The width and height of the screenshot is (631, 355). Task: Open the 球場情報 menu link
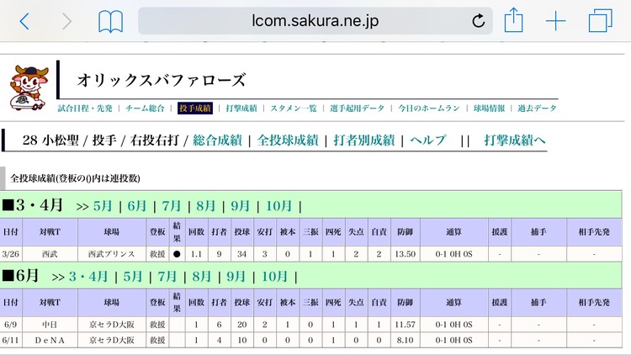[x=489, y=109]
